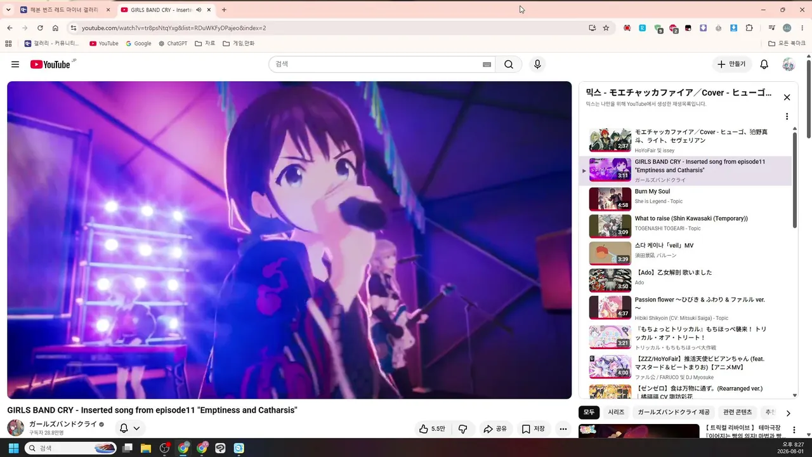Open the Chrome three-dot menu
This screenshot has width=812, height=457.
[802, 28]
